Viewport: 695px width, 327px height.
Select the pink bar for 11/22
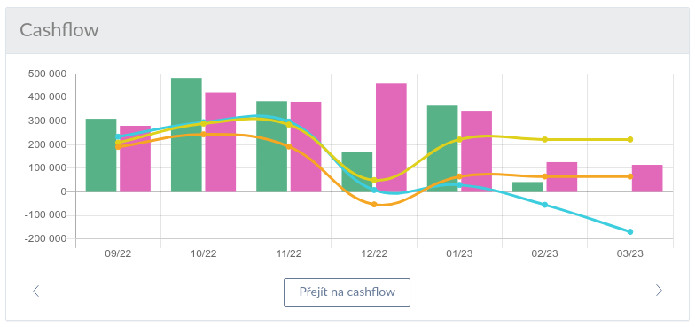pyautogui.click(x=306, y=147)
